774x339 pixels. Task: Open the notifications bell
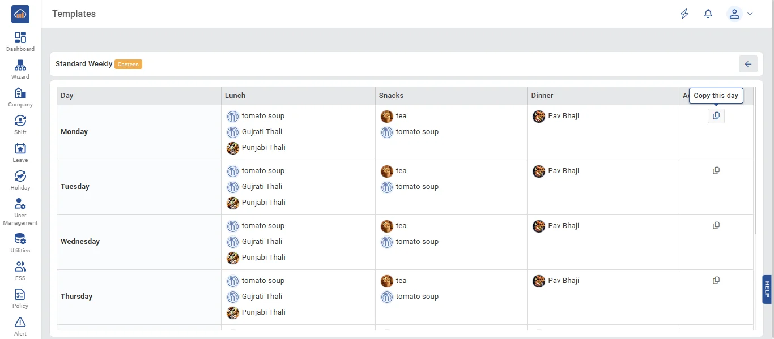(708, 14)
